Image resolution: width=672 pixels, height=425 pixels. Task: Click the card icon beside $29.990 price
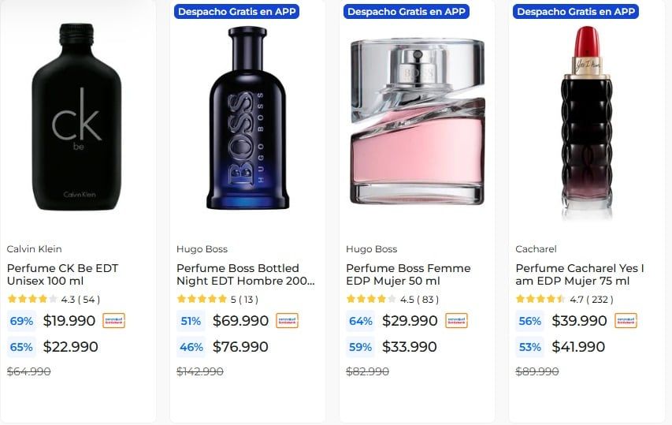pos(456,321)
